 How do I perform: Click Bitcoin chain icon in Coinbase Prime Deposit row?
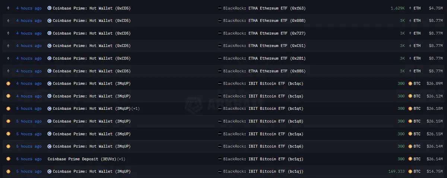click(8, 159)
